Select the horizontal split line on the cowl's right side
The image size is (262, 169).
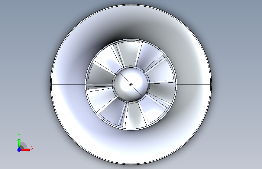[194, 84]
